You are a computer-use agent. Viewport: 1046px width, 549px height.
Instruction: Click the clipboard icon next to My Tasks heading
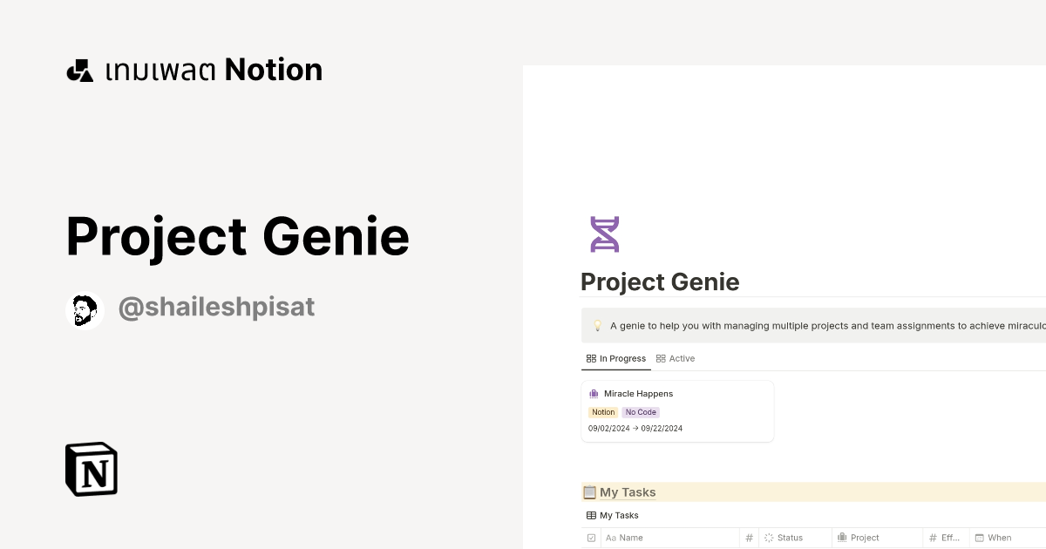(590, 491)
